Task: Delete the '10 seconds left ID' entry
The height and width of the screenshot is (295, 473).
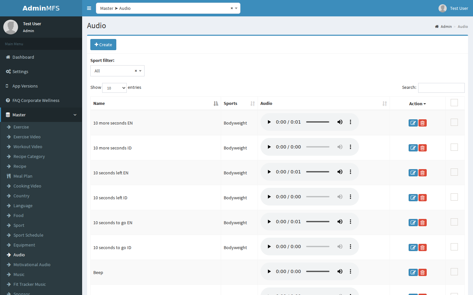Action: click(422, 198)
